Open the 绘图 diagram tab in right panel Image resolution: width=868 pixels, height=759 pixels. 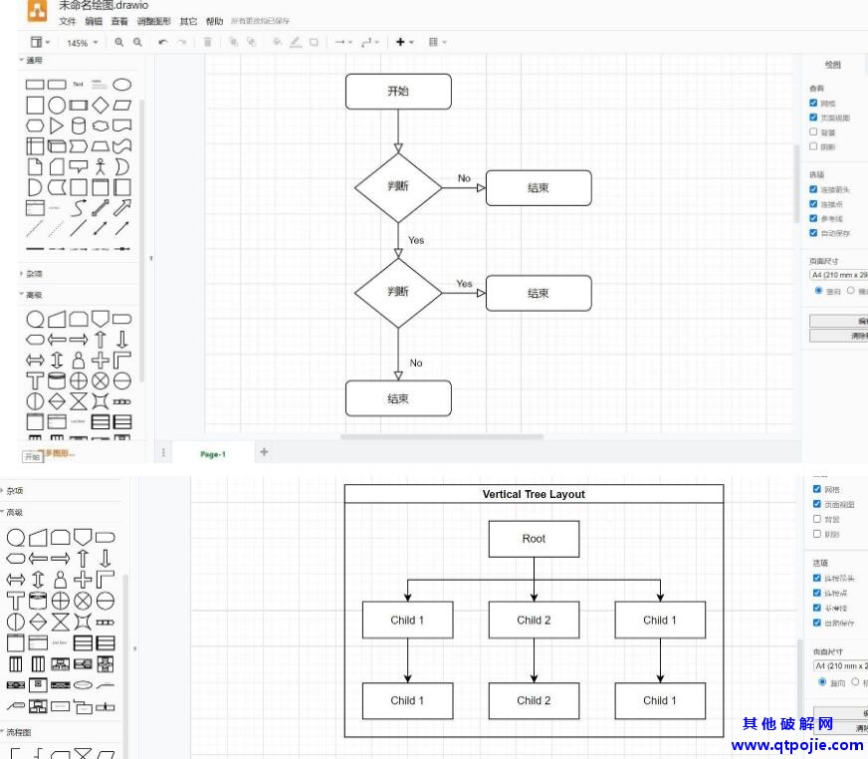click(832, 65)
